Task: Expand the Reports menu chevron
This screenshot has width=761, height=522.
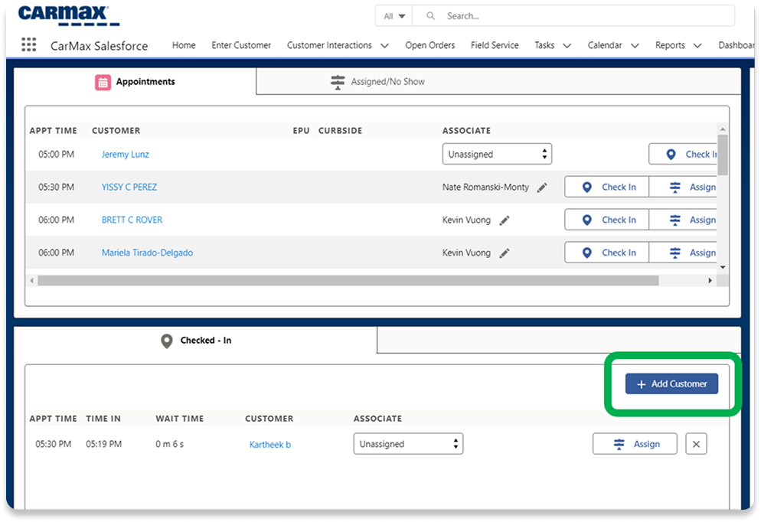Action: pos(697,46)
